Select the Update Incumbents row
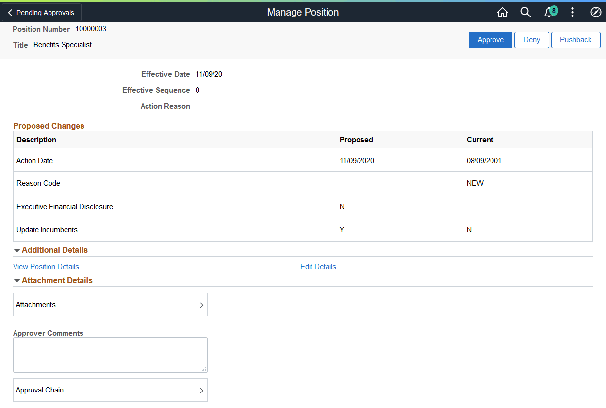 194,229
